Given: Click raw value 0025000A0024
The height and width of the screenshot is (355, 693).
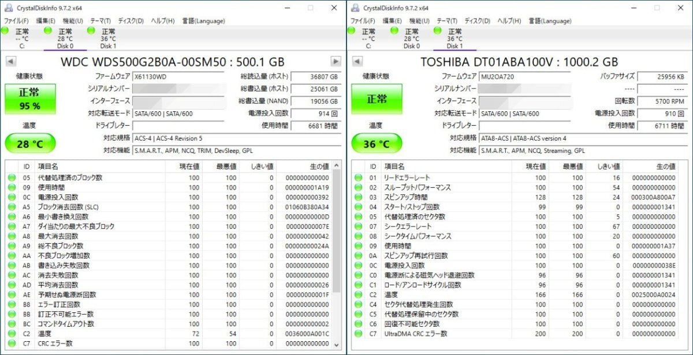Looking at the screenshot, I should pos(654,294).
